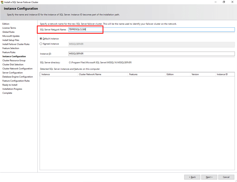Click the Instance ID input field
The image size is (237, 182).
[151, 54]
